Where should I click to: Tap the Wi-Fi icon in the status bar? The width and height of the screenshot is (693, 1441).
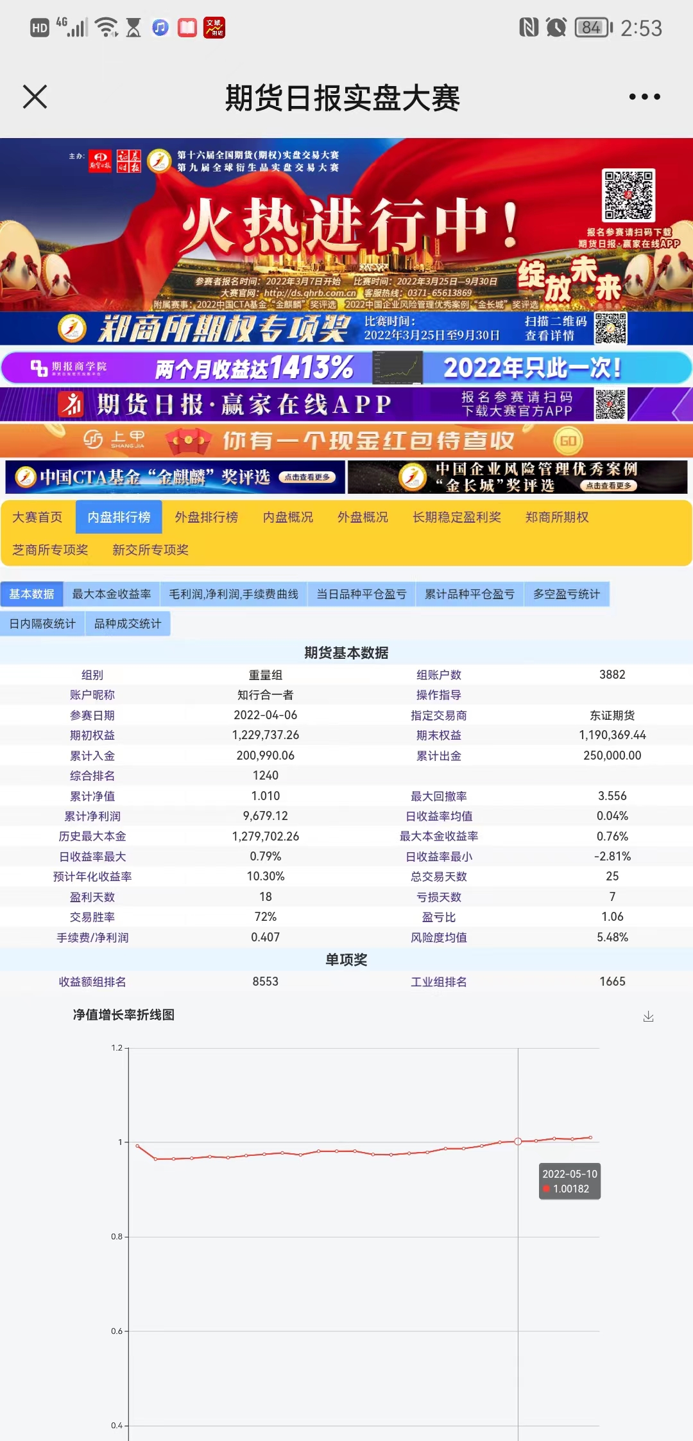106,28
